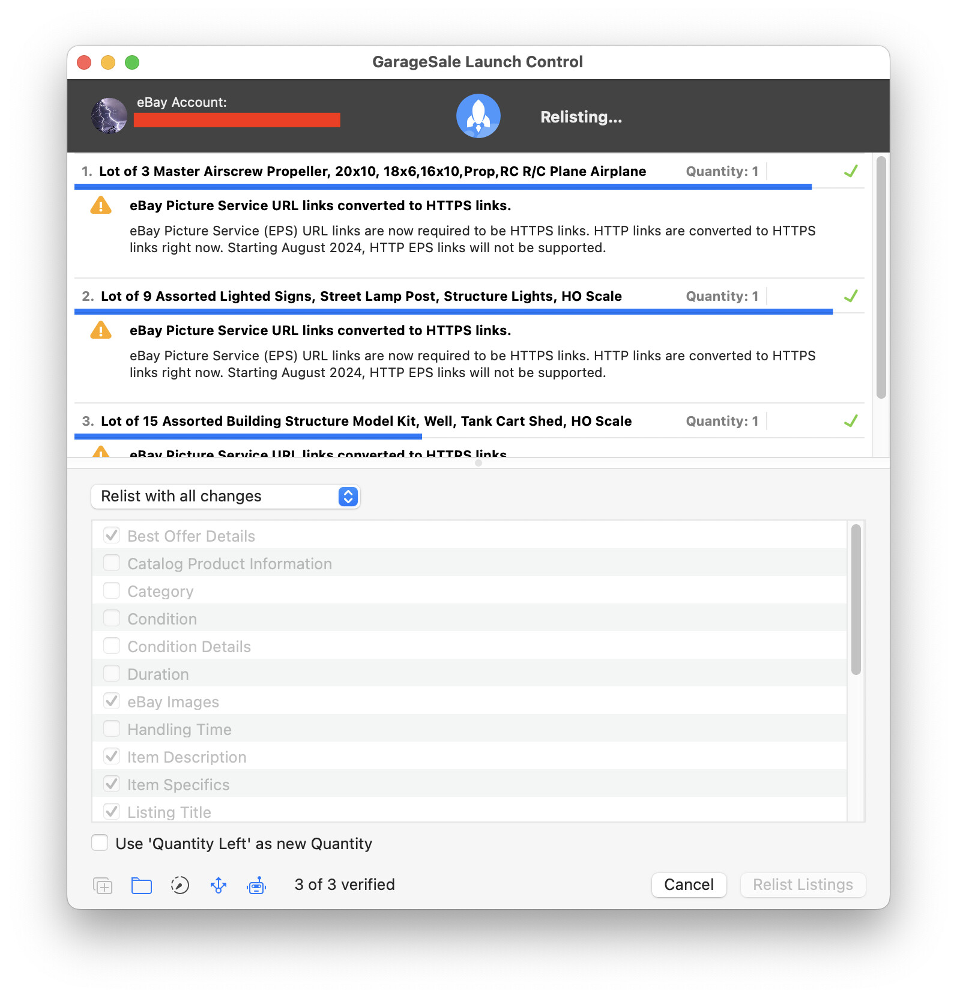
Task: Enable the Condition Details checkbox
Action: [x=112, y=646]
